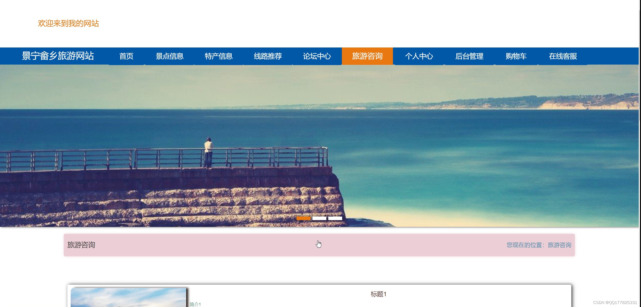Open article titled 标题1
This screenshot has width=641, height=307.
pos(378,294)
